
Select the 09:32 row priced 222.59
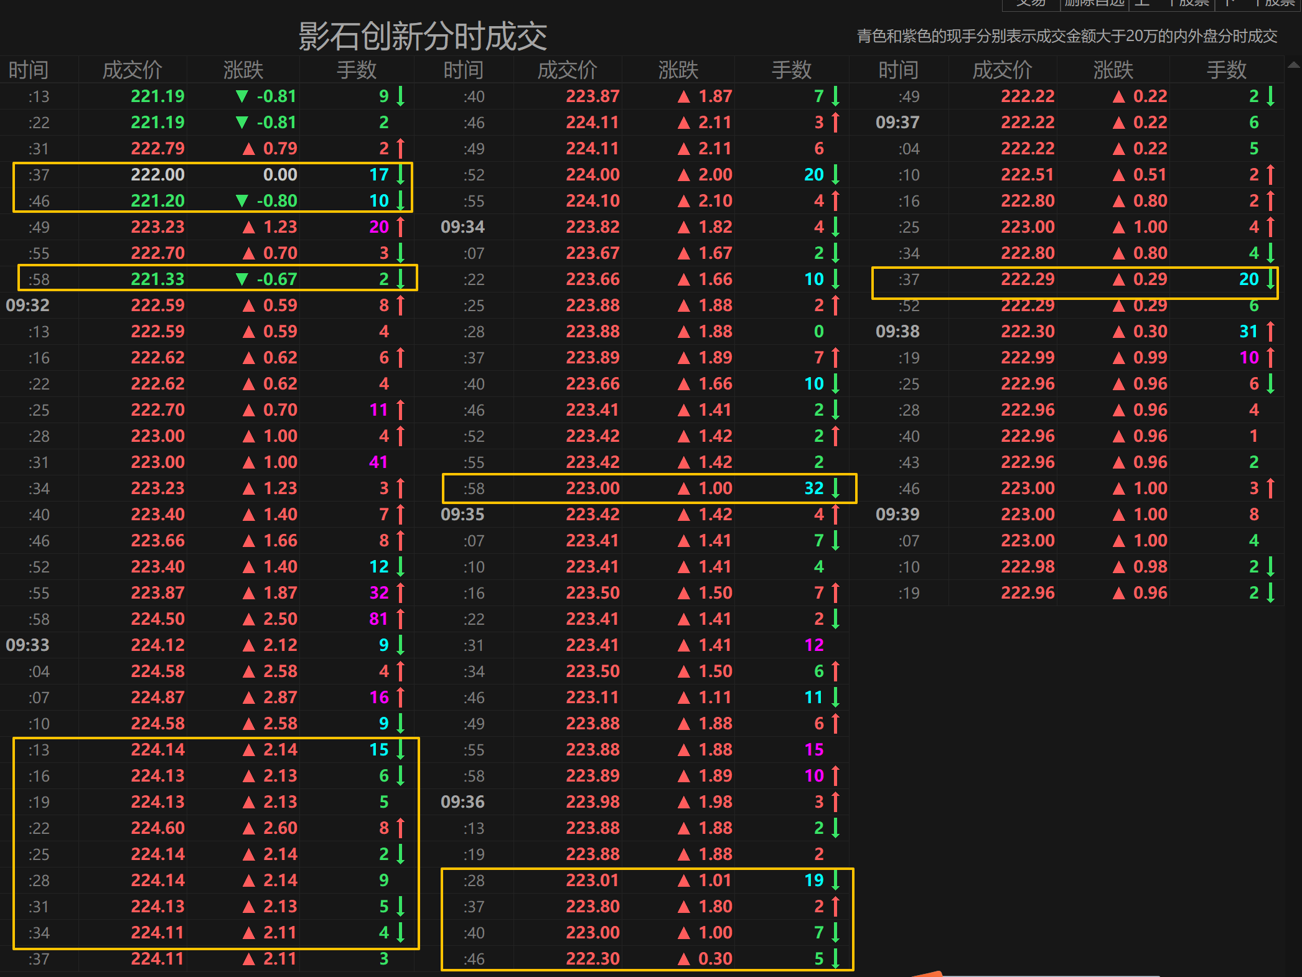[157, 306]
